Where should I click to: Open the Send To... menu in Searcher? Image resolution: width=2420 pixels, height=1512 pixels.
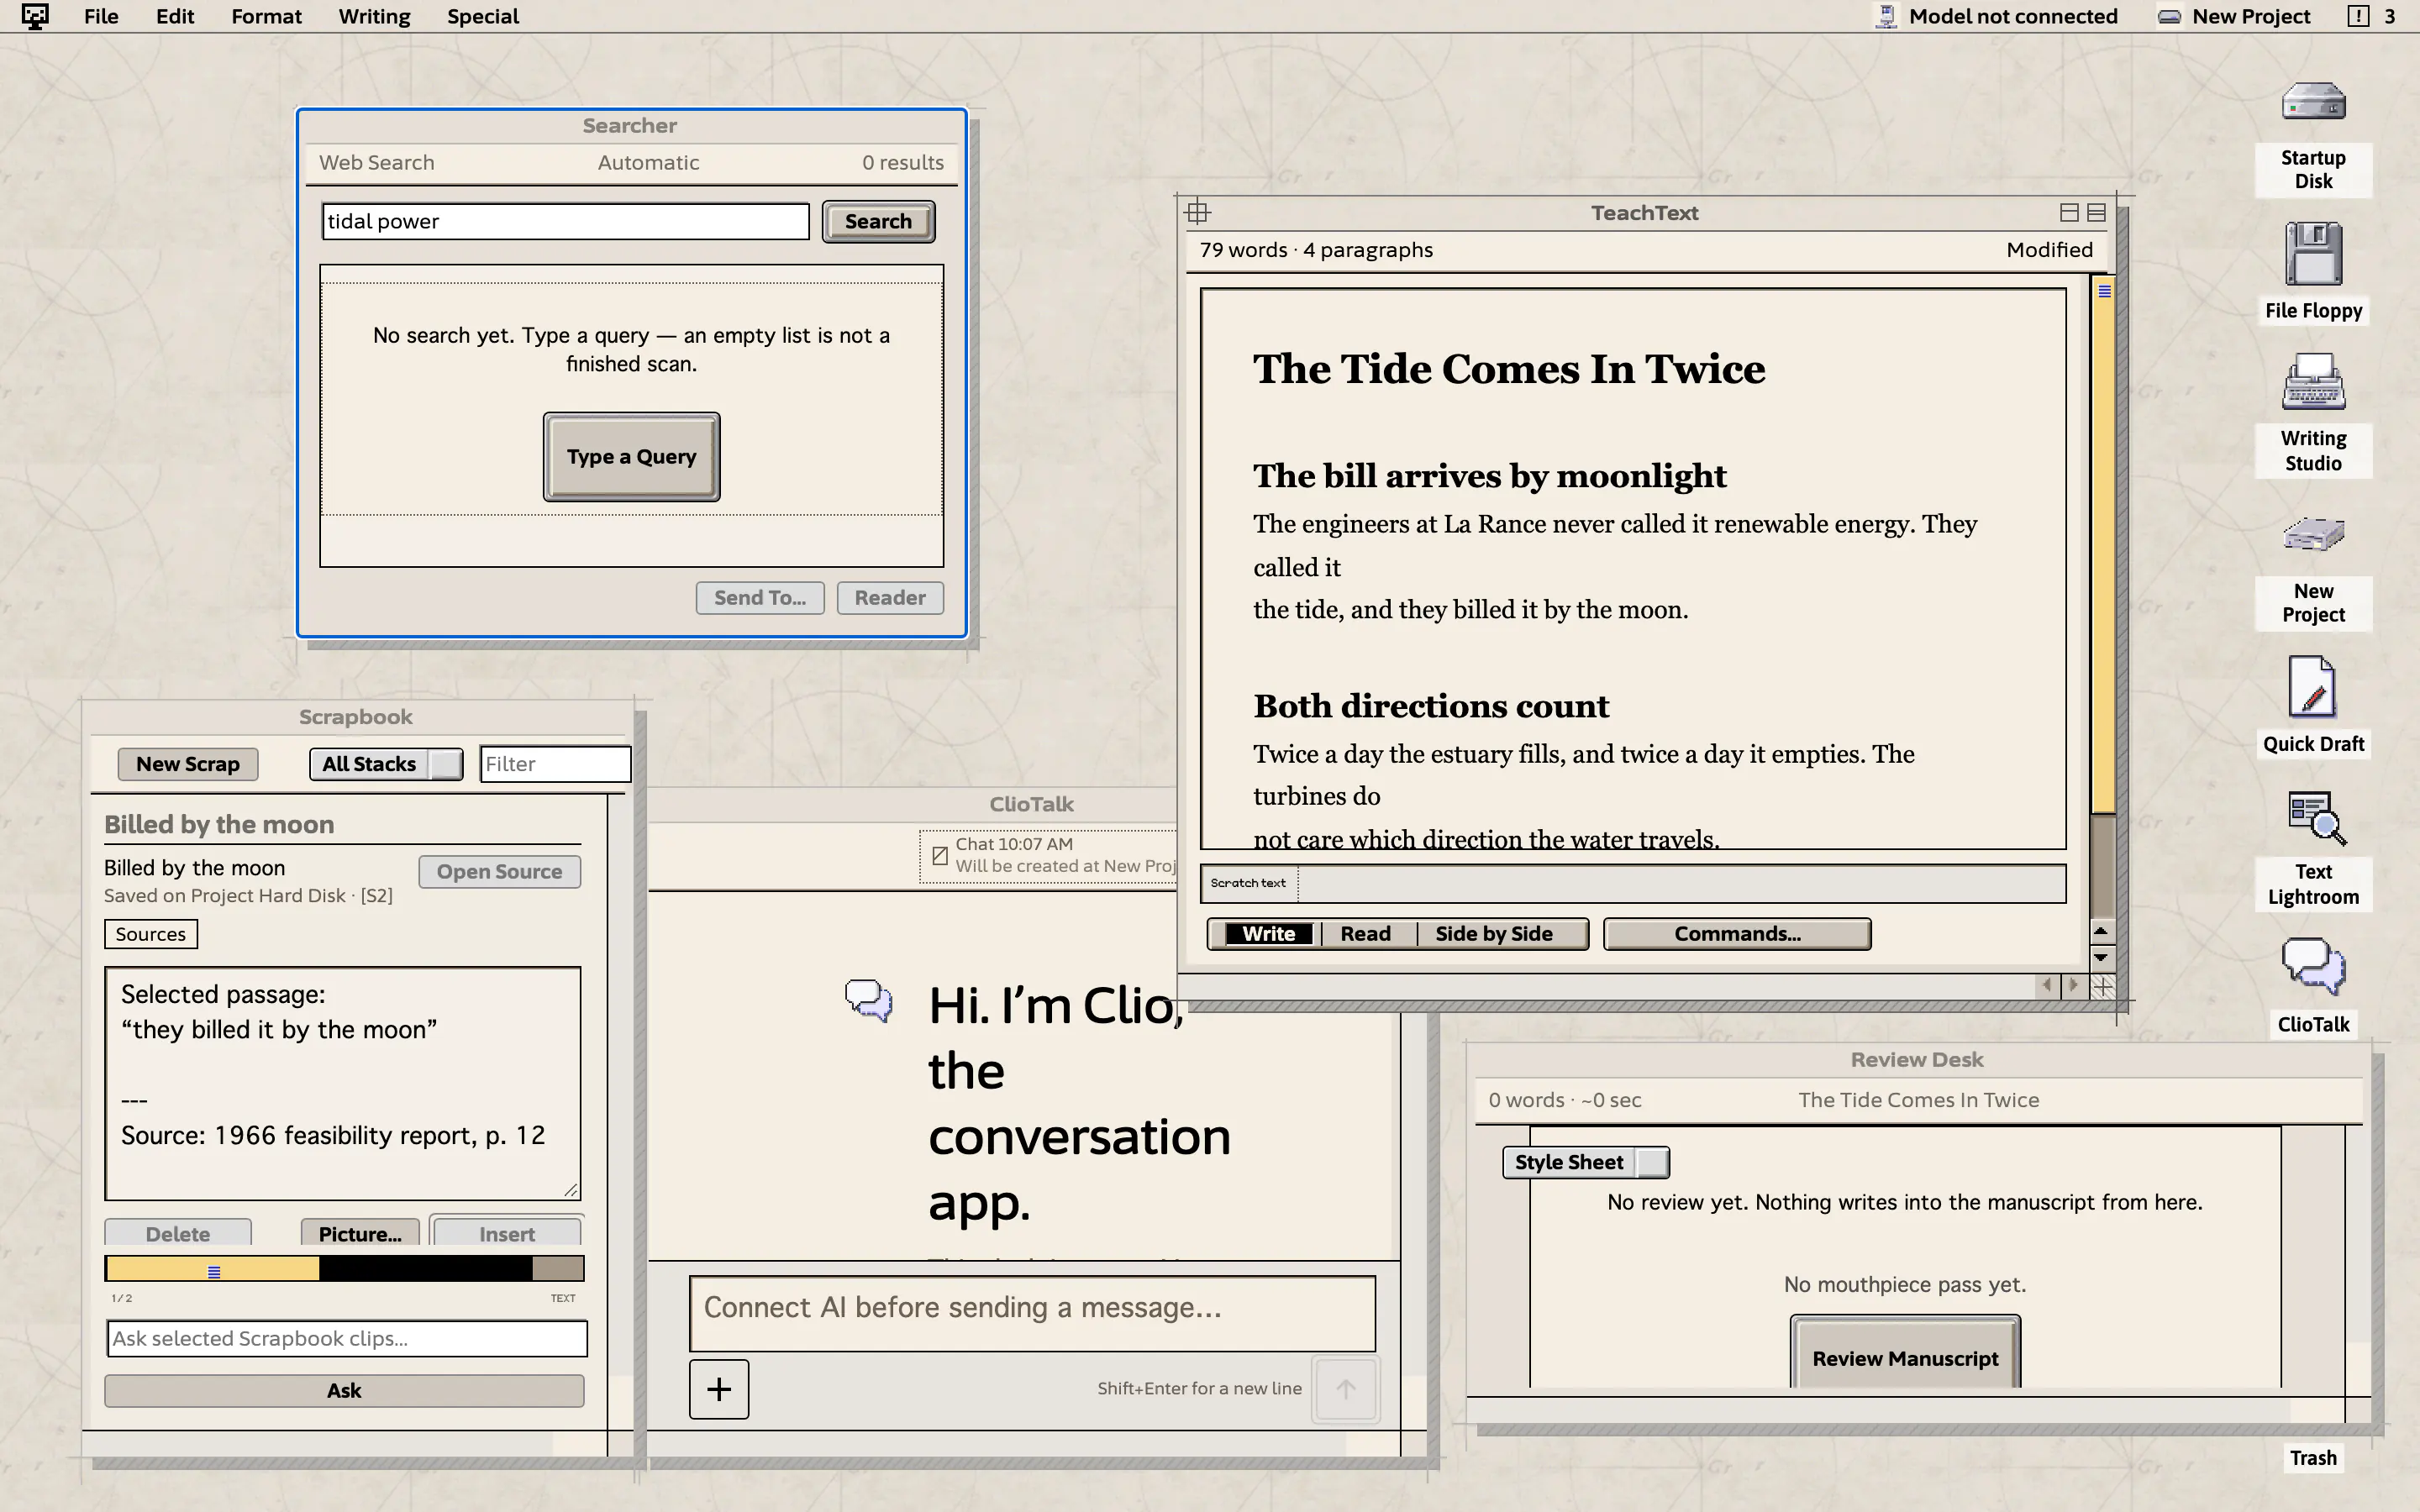(x=760, y=598)
